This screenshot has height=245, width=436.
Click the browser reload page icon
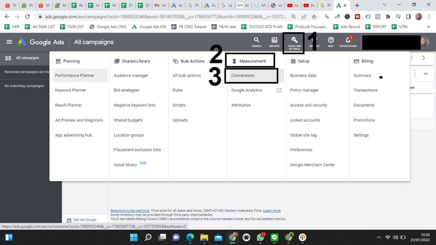28,17
